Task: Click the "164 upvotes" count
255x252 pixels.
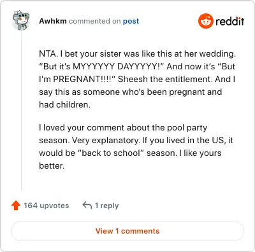Action: pyautogui.click(x=47, y=206)
